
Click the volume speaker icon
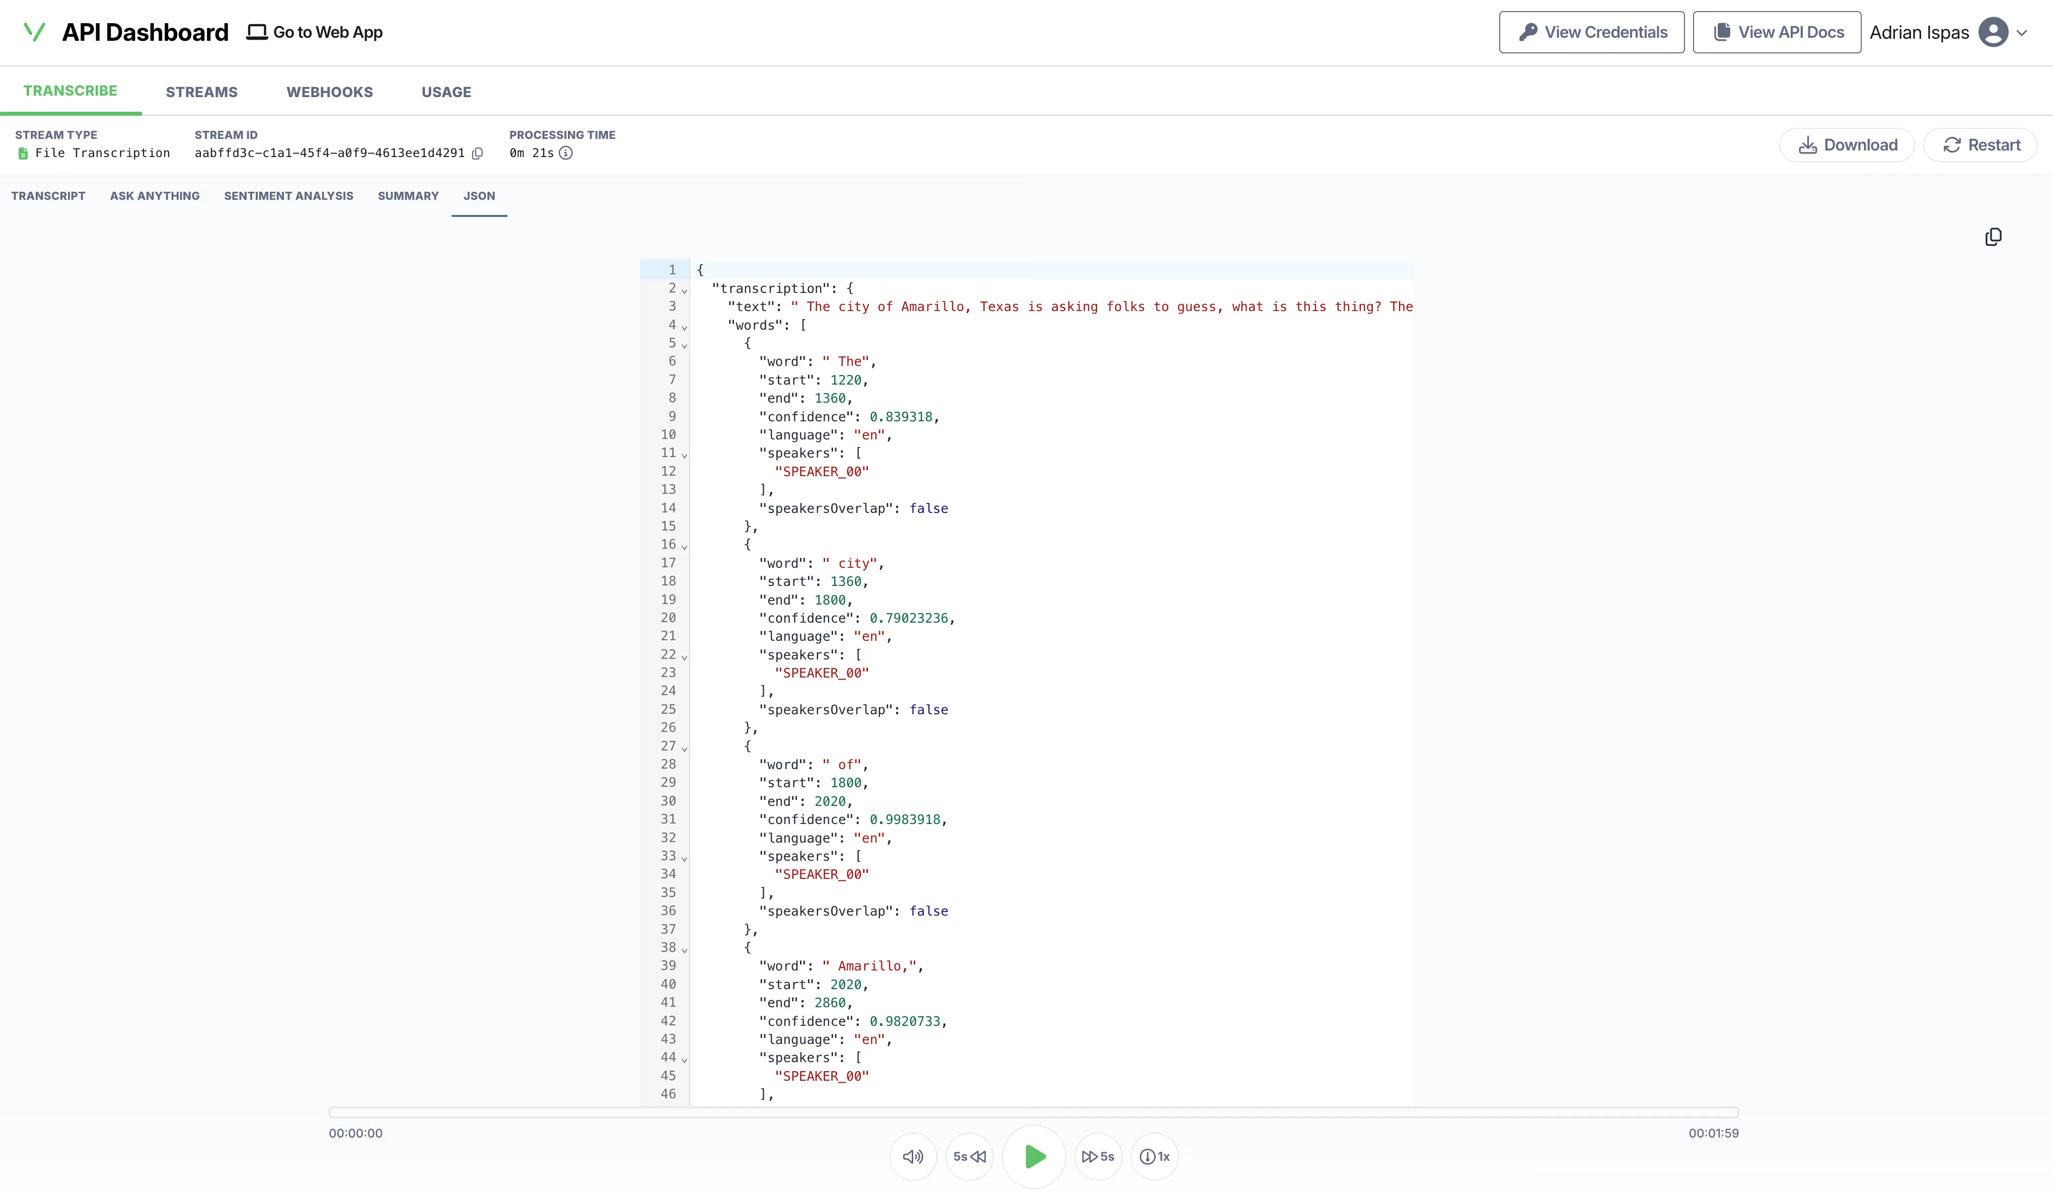[912, 1156]
